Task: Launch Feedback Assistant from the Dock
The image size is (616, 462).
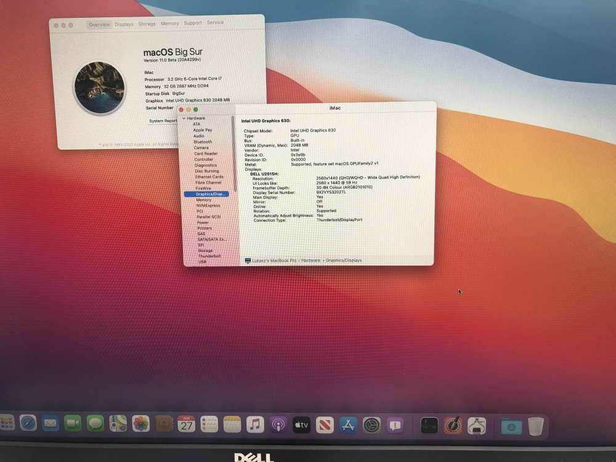Action: [x=395, y=426]
